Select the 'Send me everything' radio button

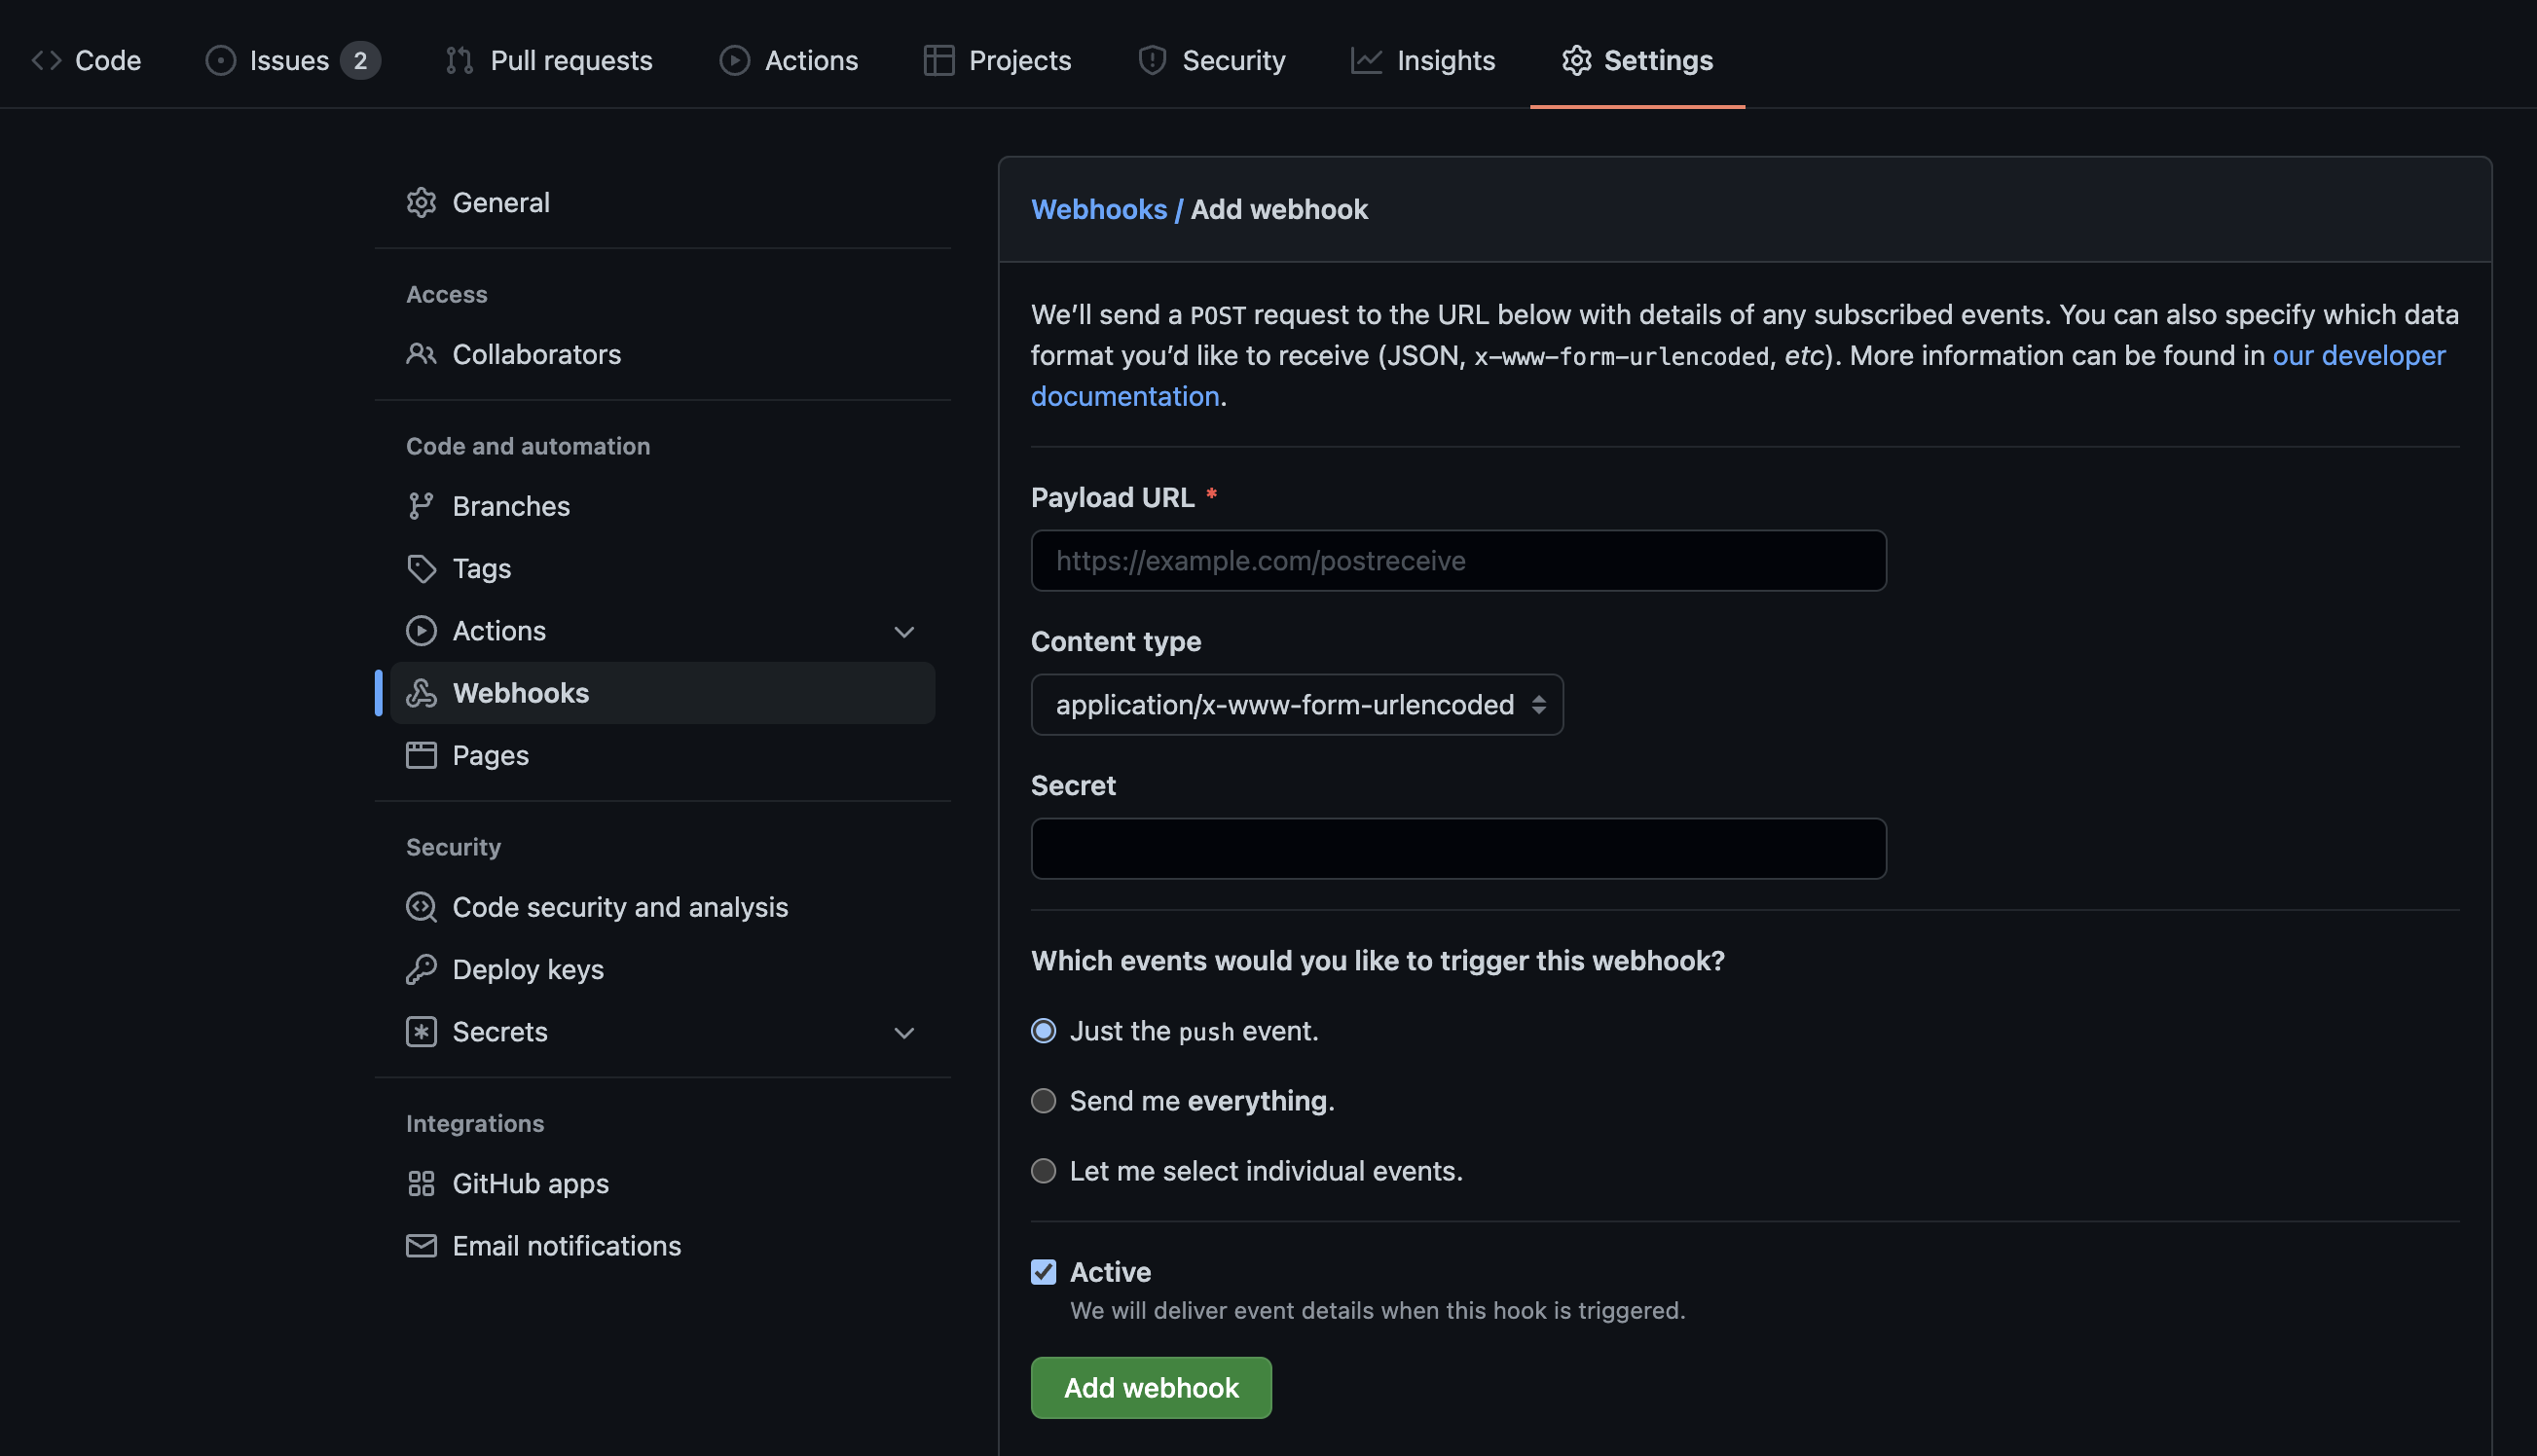(1043, 1100)
